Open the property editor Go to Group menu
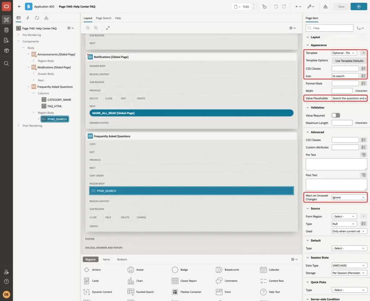Screen dimensions: 370x301 [360, 28]
